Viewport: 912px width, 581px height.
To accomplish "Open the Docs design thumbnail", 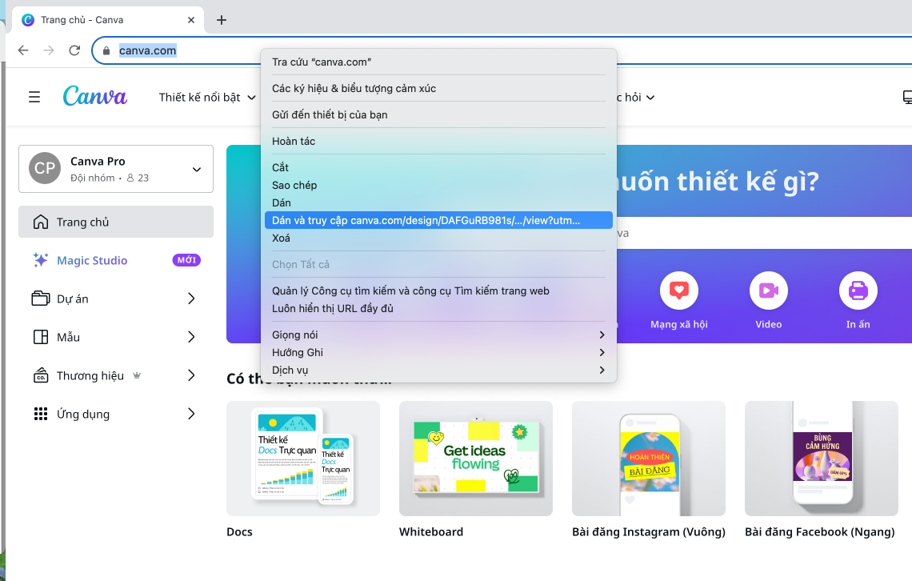I will point(303,459).
